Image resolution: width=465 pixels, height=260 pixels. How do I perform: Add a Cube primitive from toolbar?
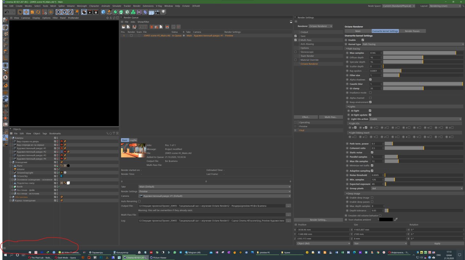[103, 12]
